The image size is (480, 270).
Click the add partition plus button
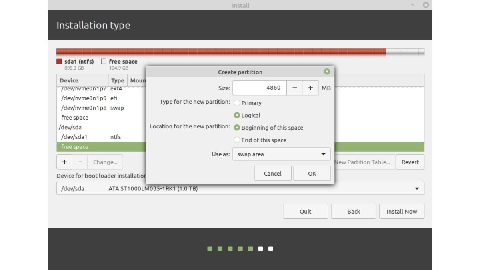(x=64, y=162)
